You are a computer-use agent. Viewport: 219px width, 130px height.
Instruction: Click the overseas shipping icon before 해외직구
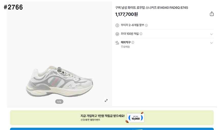(117, 43)
